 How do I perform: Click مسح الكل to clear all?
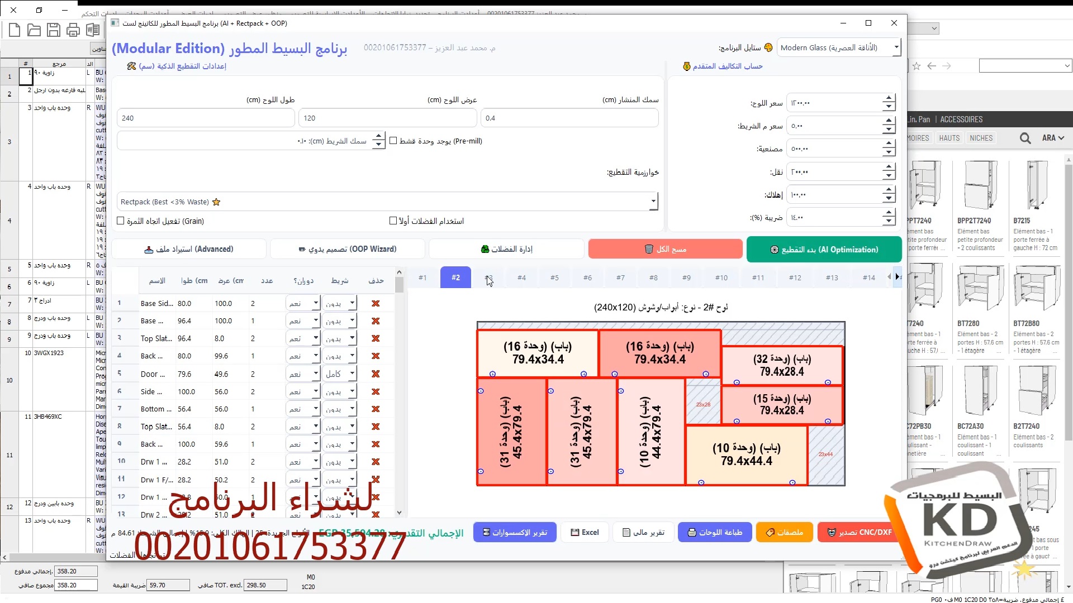click(666, 248)
